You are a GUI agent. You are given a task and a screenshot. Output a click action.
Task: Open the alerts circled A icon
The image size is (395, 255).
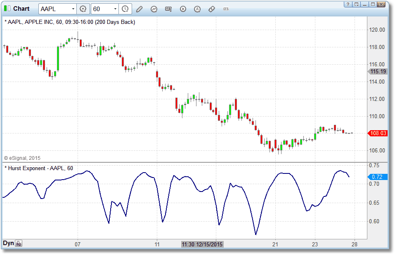coord(197,9)
